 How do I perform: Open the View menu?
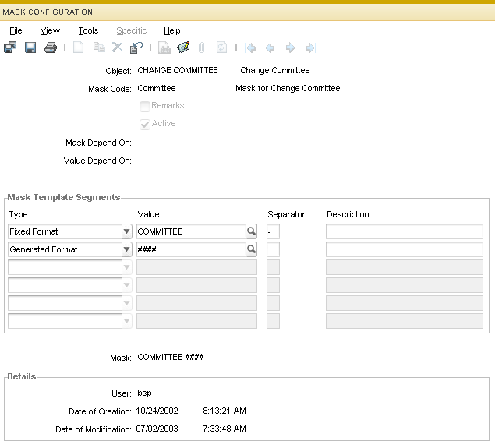(x=50, y=30)
